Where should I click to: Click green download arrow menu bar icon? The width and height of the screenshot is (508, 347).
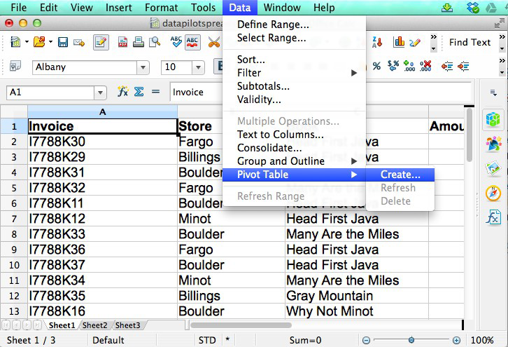447,7
